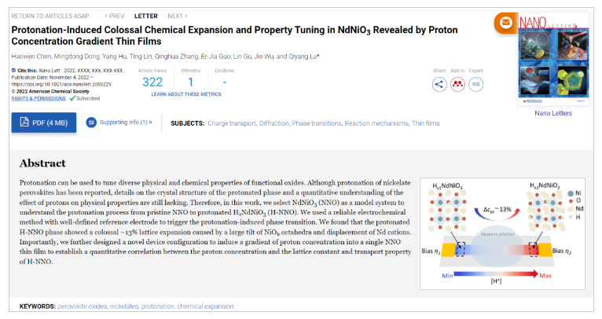Click the SI supporting info badge
Viewport: 602px width, 319px height.
pos(91,123)
